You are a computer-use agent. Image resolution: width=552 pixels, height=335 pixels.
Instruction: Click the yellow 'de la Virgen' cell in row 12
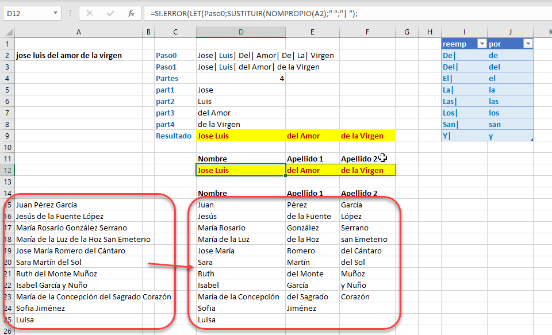368,170
